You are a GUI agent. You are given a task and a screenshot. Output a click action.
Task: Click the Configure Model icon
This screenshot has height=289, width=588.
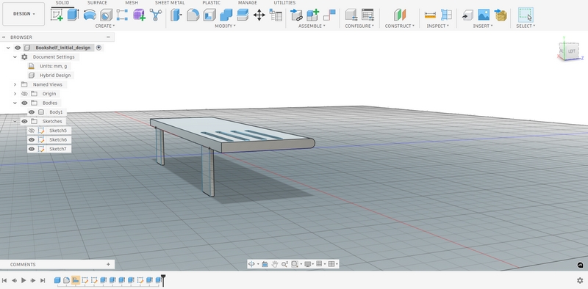pos(351,15)
